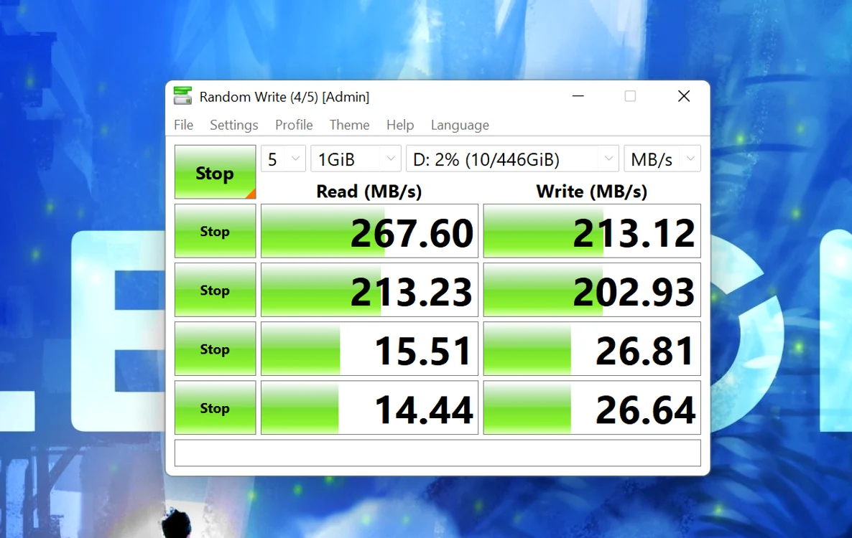Viewport: 852px width, 538px height.
Task: Minimize the CrystalDiskMark window
Action: pyautogui.click(x=578, y=97)
